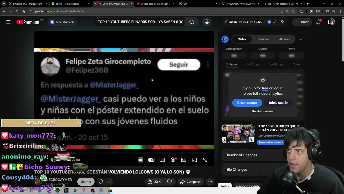This screenshot has height=194, width=344.
Task: Click the See similar thumbnails button
Action: [271, 142]
